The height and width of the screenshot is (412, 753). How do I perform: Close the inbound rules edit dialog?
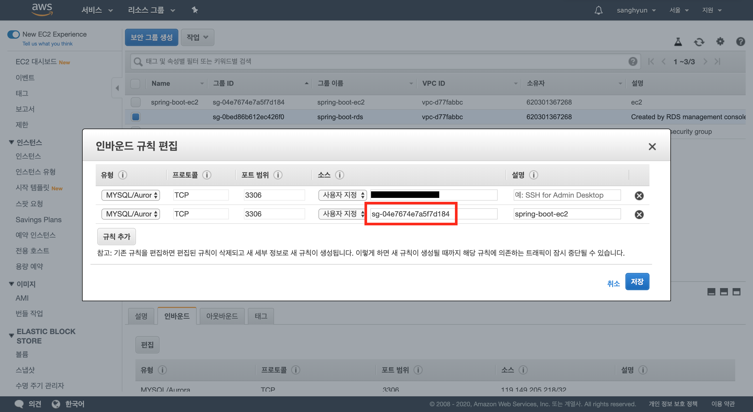point(652,147)
